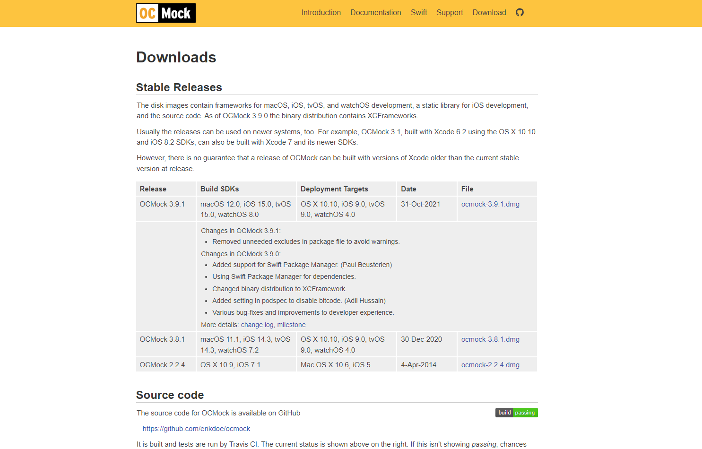702x449 pixels.
Task: Download ocmock-2.2.4.dmg
Action: click(490, 365)
